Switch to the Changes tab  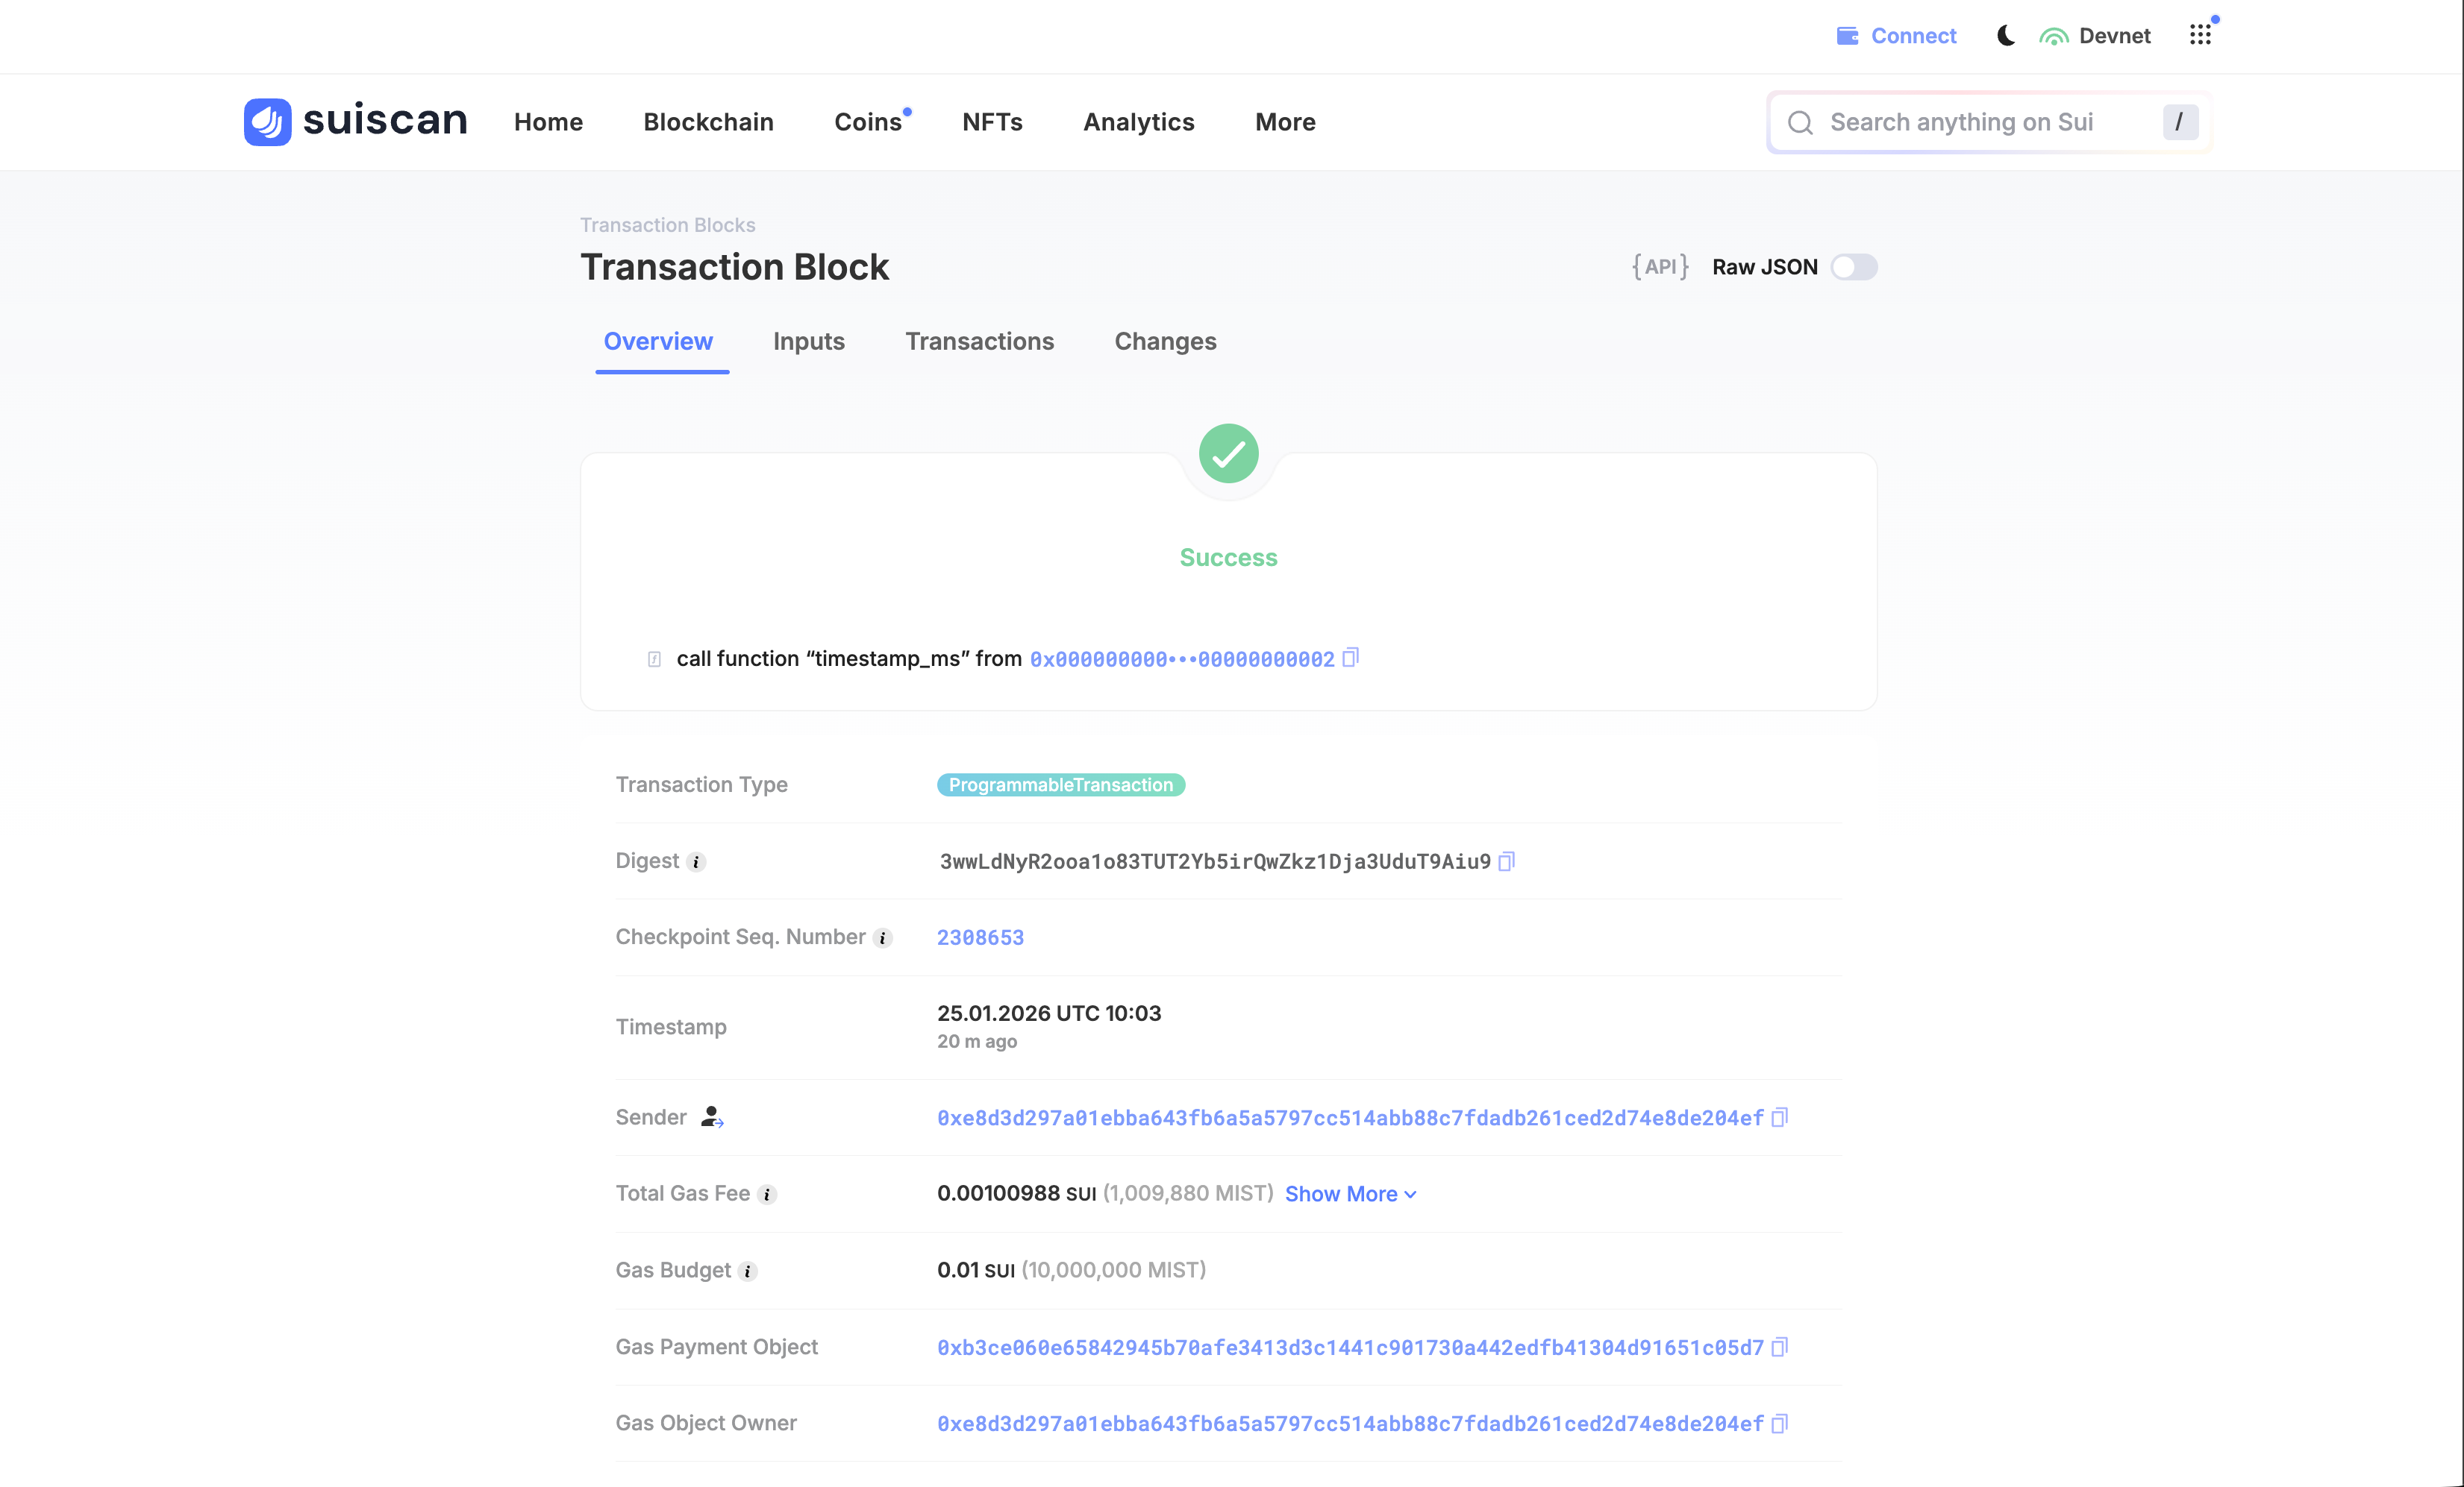(x=1165, y=341)
